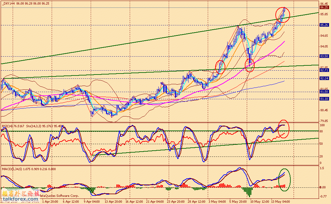Click the 6 Apr 12:00 time label

pos(71,201)
